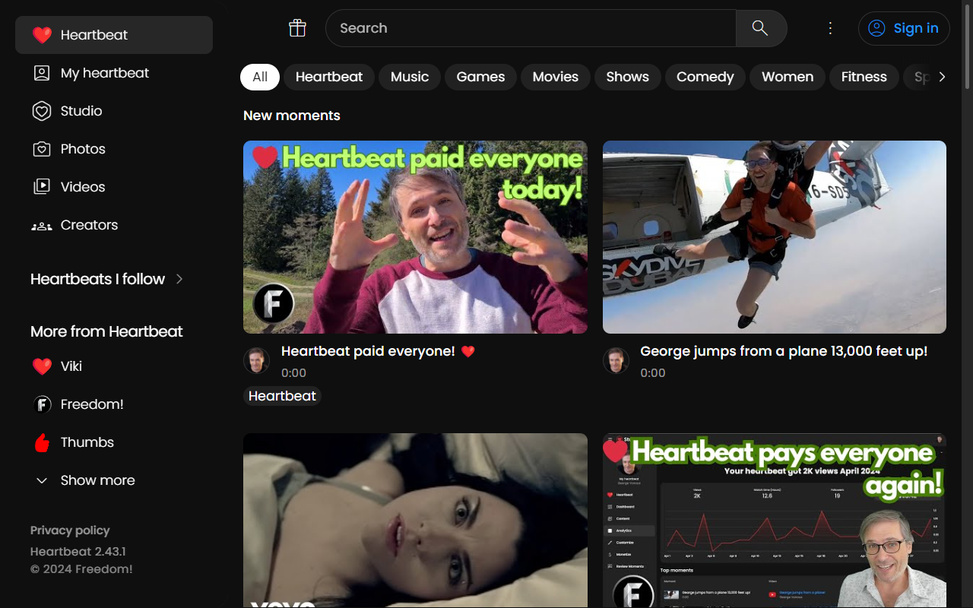
Task: Select the All category chip
Action: pos(260,77)
